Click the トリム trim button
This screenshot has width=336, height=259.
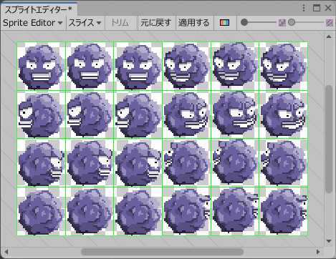pyautogui.click(x=120, y=23)
